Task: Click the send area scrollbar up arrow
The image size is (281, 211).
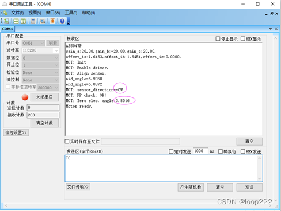Action: [x=260, y=158]
